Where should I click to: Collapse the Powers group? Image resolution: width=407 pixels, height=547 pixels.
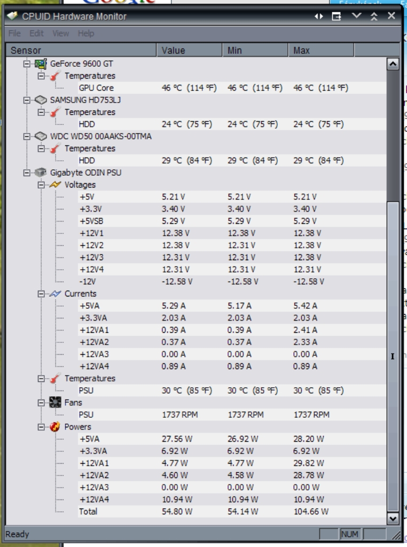(x=41, y=427)
